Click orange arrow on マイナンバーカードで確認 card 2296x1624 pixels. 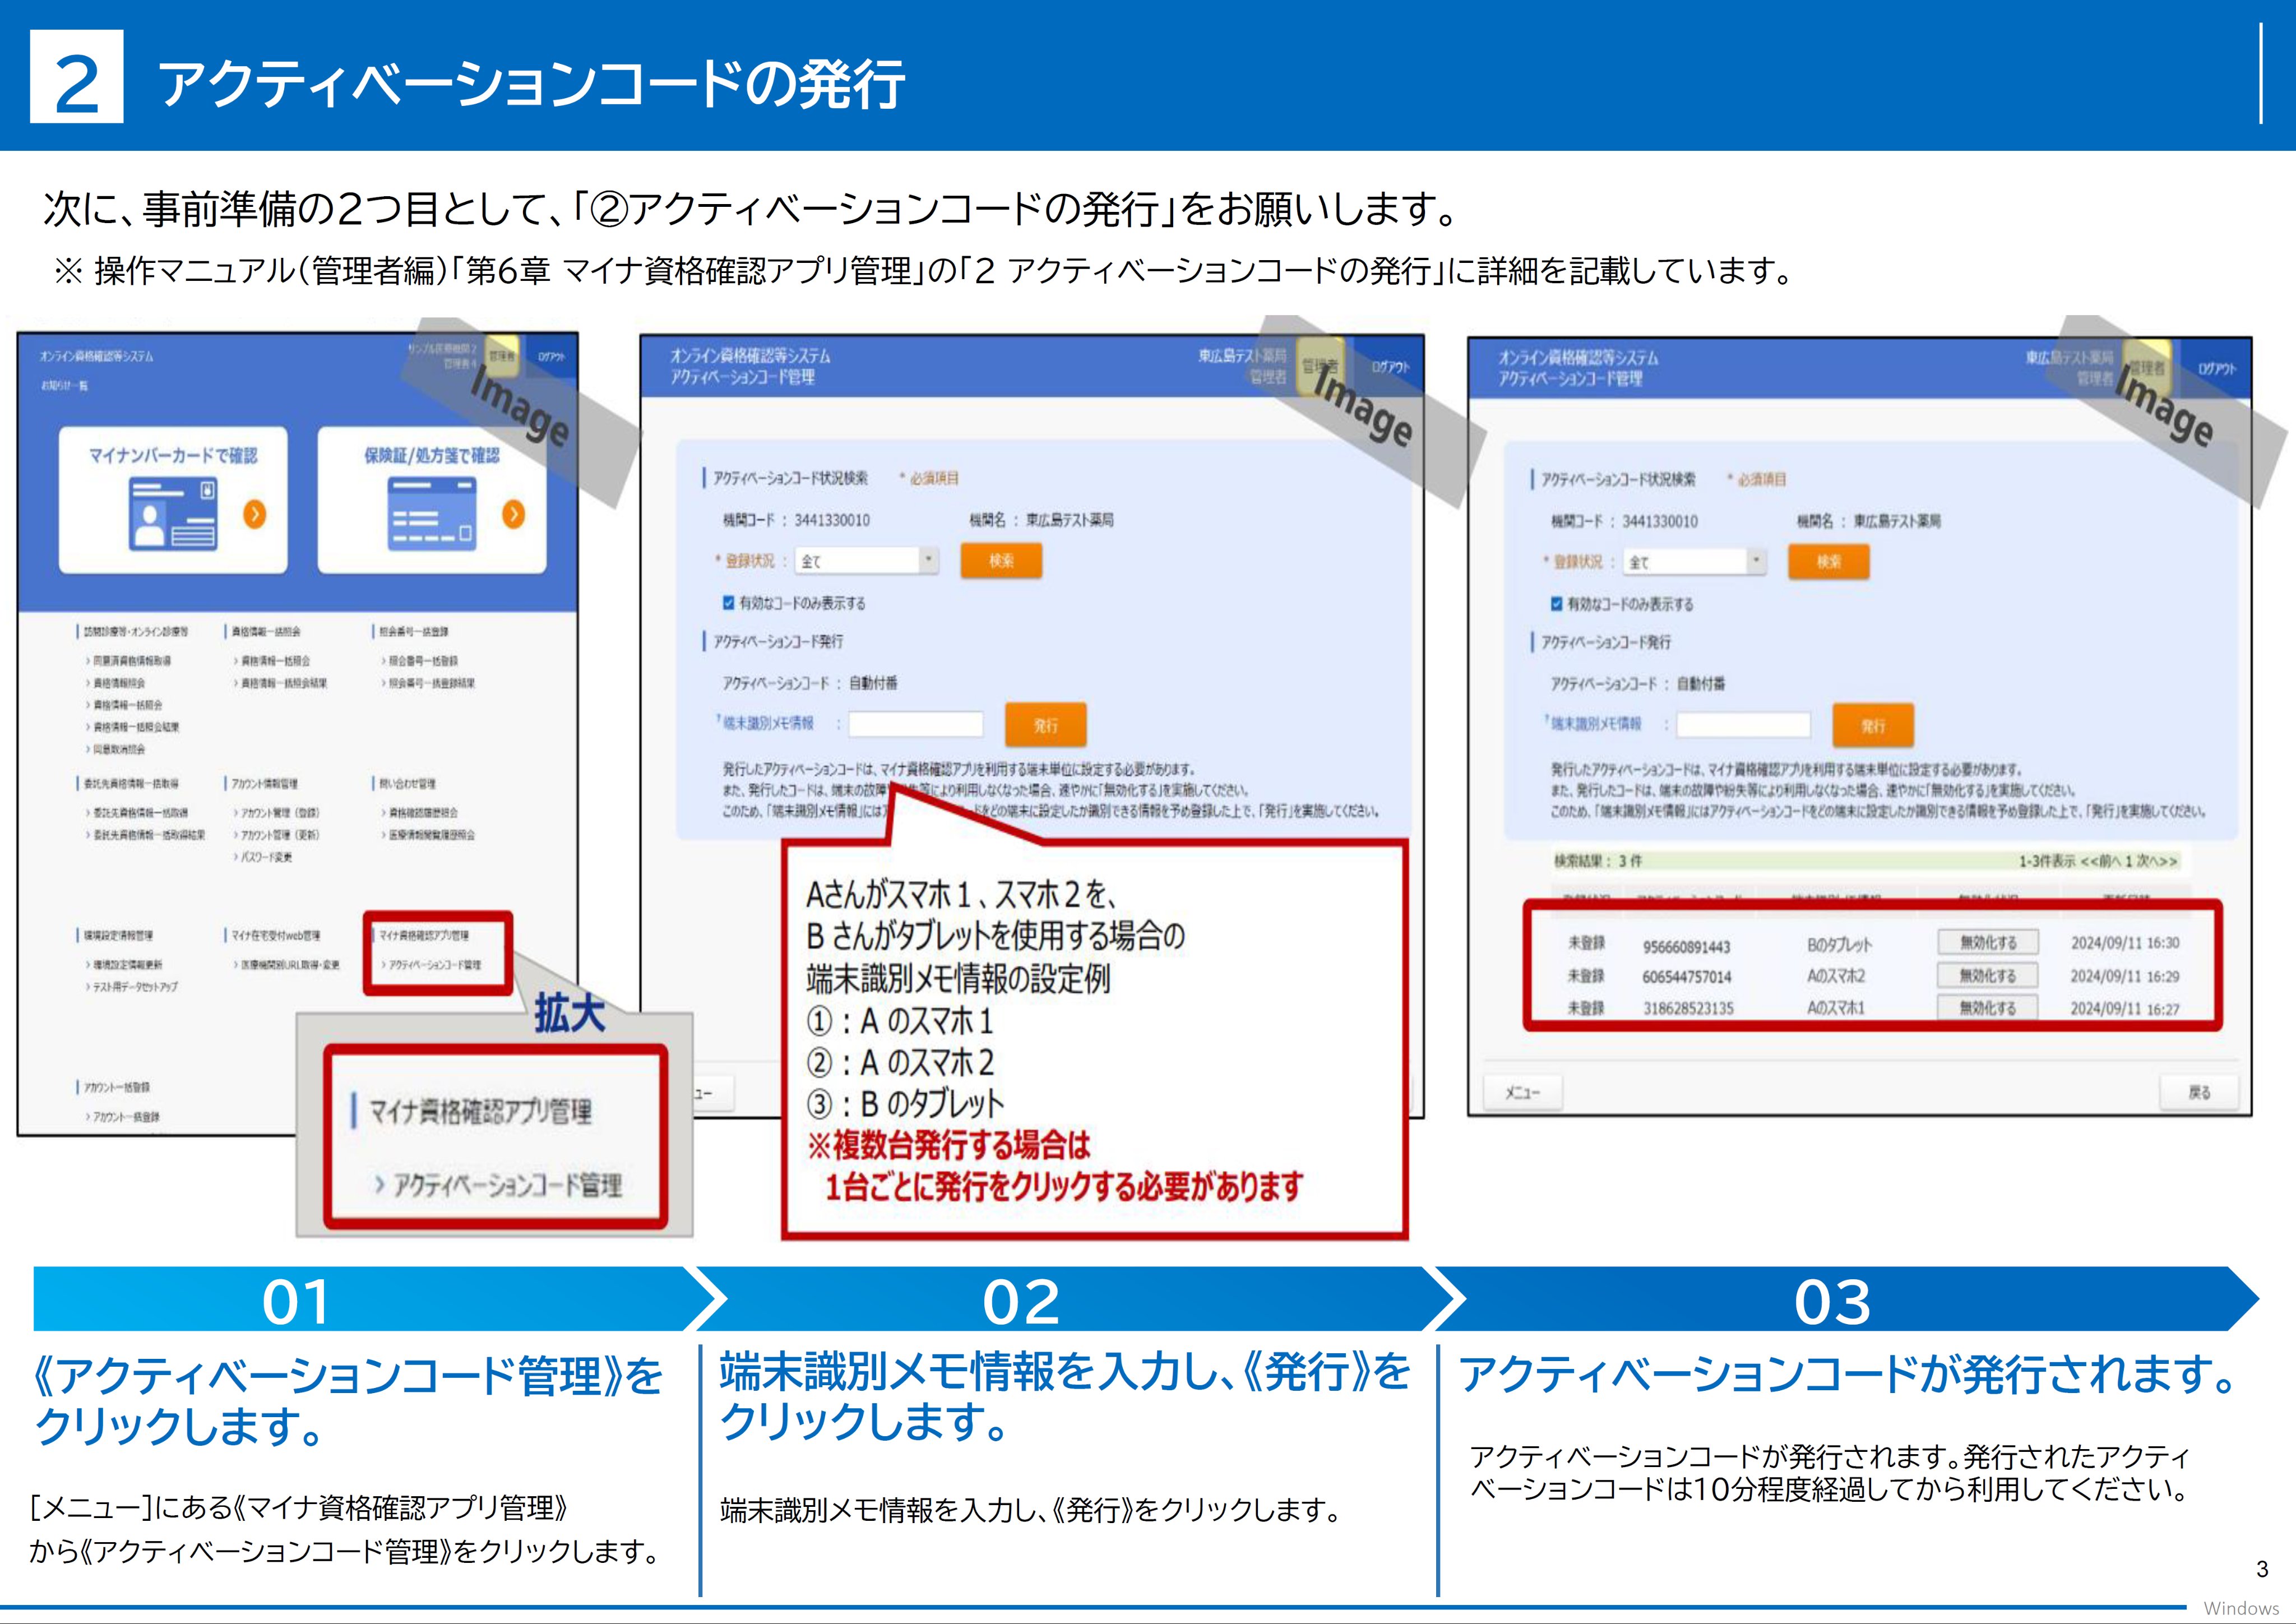(255, 514)
